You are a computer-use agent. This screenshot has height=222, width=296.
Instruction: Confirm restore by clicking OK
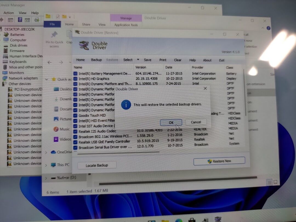tap(171, 122)
